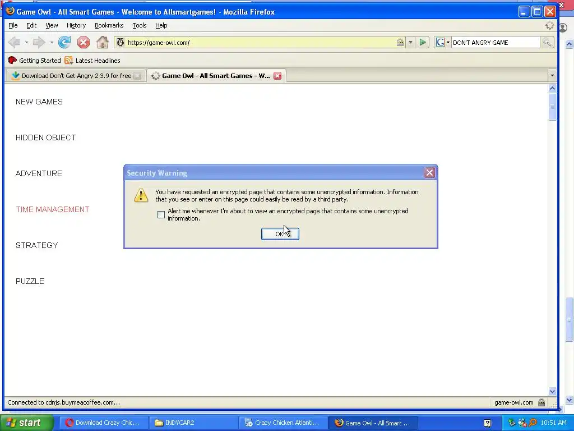Click the Latest Headlines feed icon
Screen dimensions: 574x431
pyautogui.click(x=68, y=61)
